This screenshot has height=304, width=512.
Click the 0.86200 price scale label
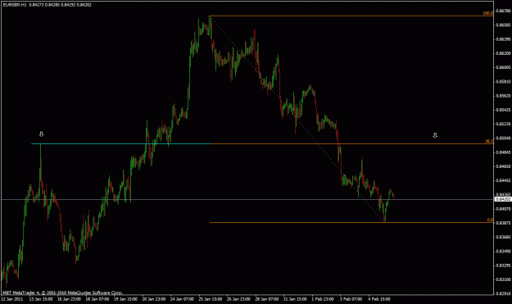(503, 53)
